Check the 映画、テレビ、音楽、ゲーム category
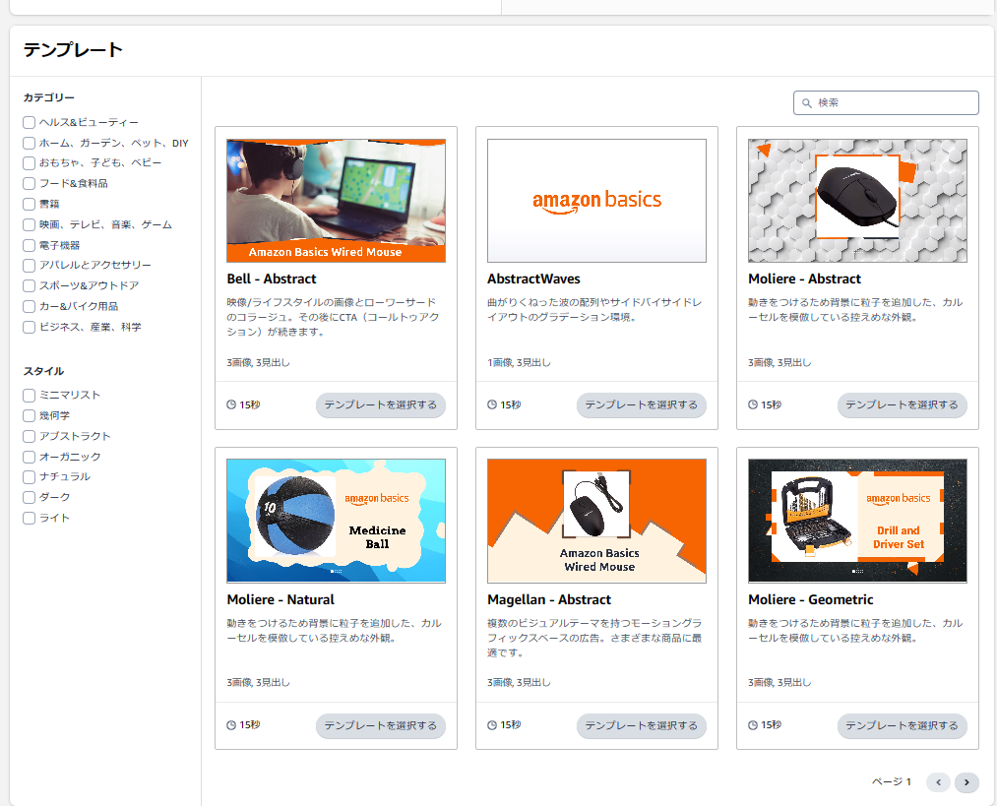 click(29, 225)
